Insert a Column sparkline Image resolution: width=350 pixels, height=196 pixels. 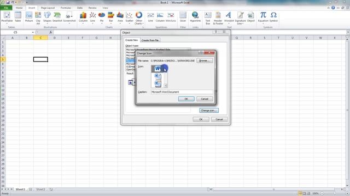pos(160,17)
